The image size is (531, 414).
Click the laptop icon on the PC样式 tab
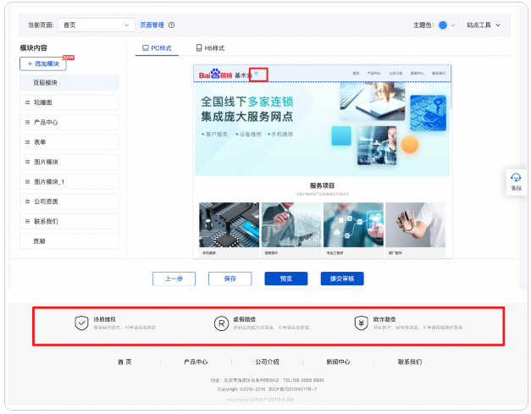(146, 48)
